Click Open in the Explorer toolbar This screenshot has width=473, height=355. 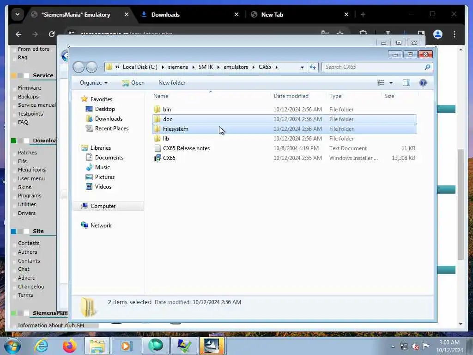pos(133,83)
